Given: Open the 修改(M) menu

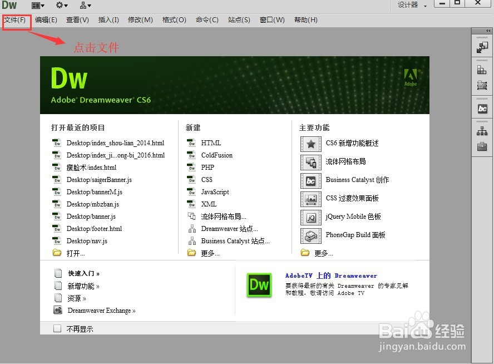Looking at the screenshot, I should [x=140, y=20].
